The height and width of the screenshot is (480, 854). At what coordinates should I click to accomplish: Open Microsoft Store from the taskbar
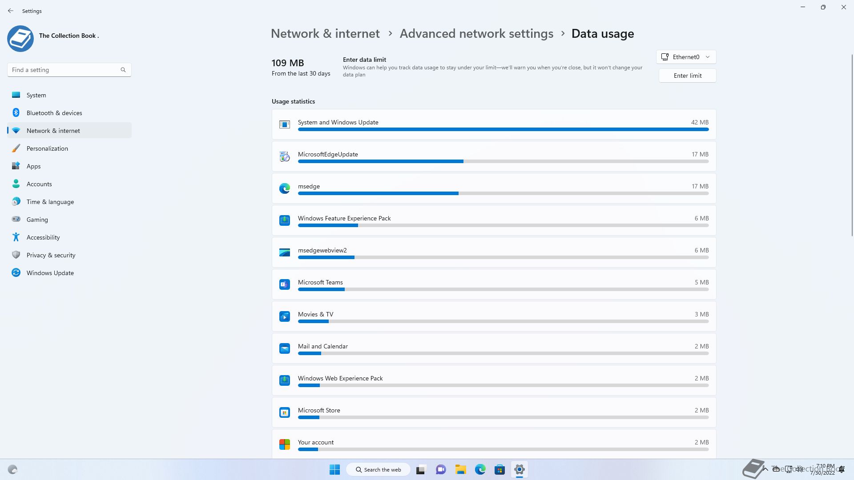click(500, 469)
